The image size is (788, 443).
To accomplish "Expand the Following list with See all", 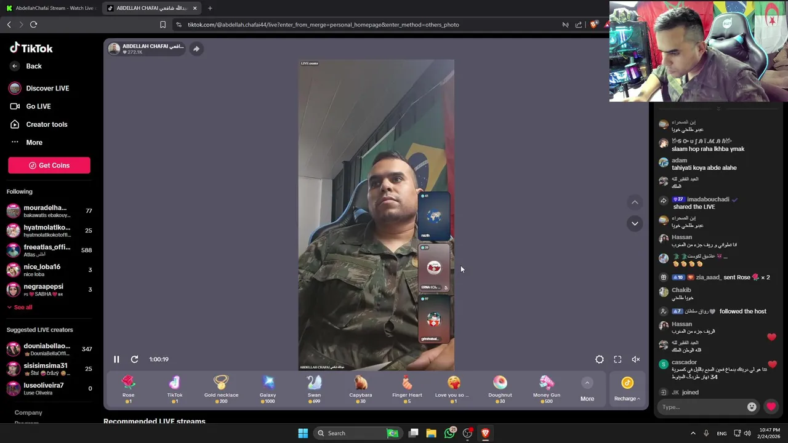I will [x=20, y=307].
